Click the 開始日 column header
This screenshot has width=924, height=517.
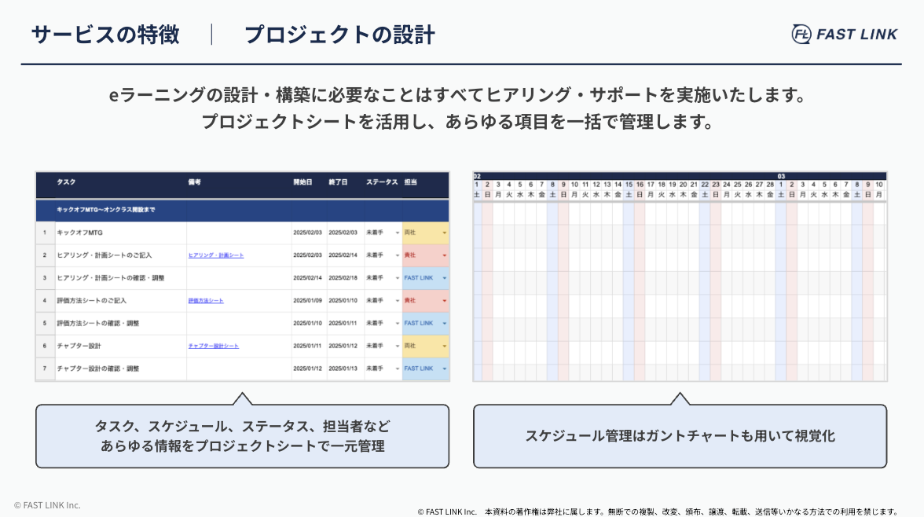(303, 182)
